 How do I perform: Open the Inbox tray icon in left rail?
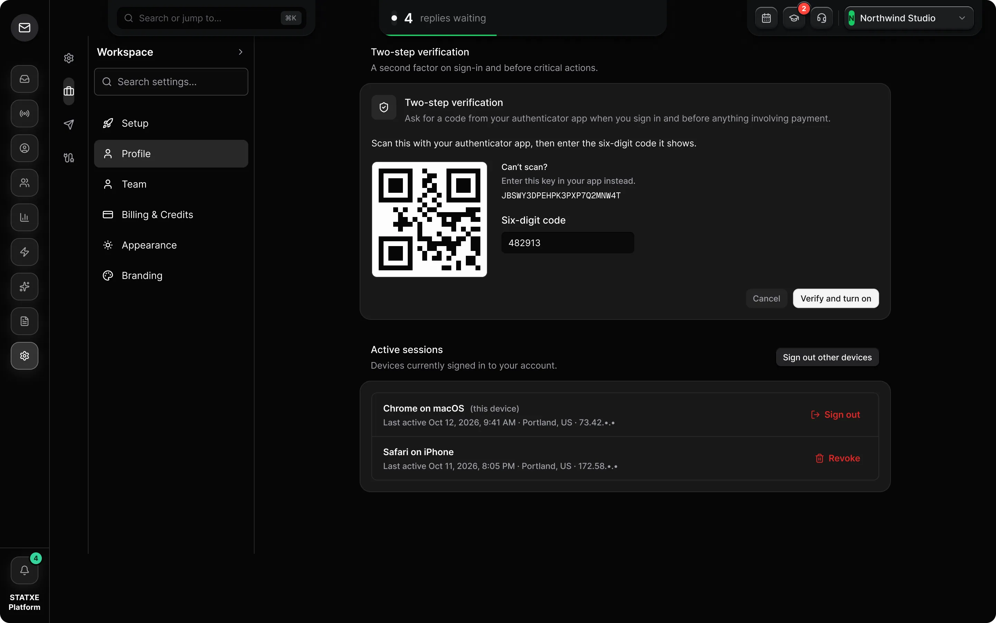pos(25,79)
